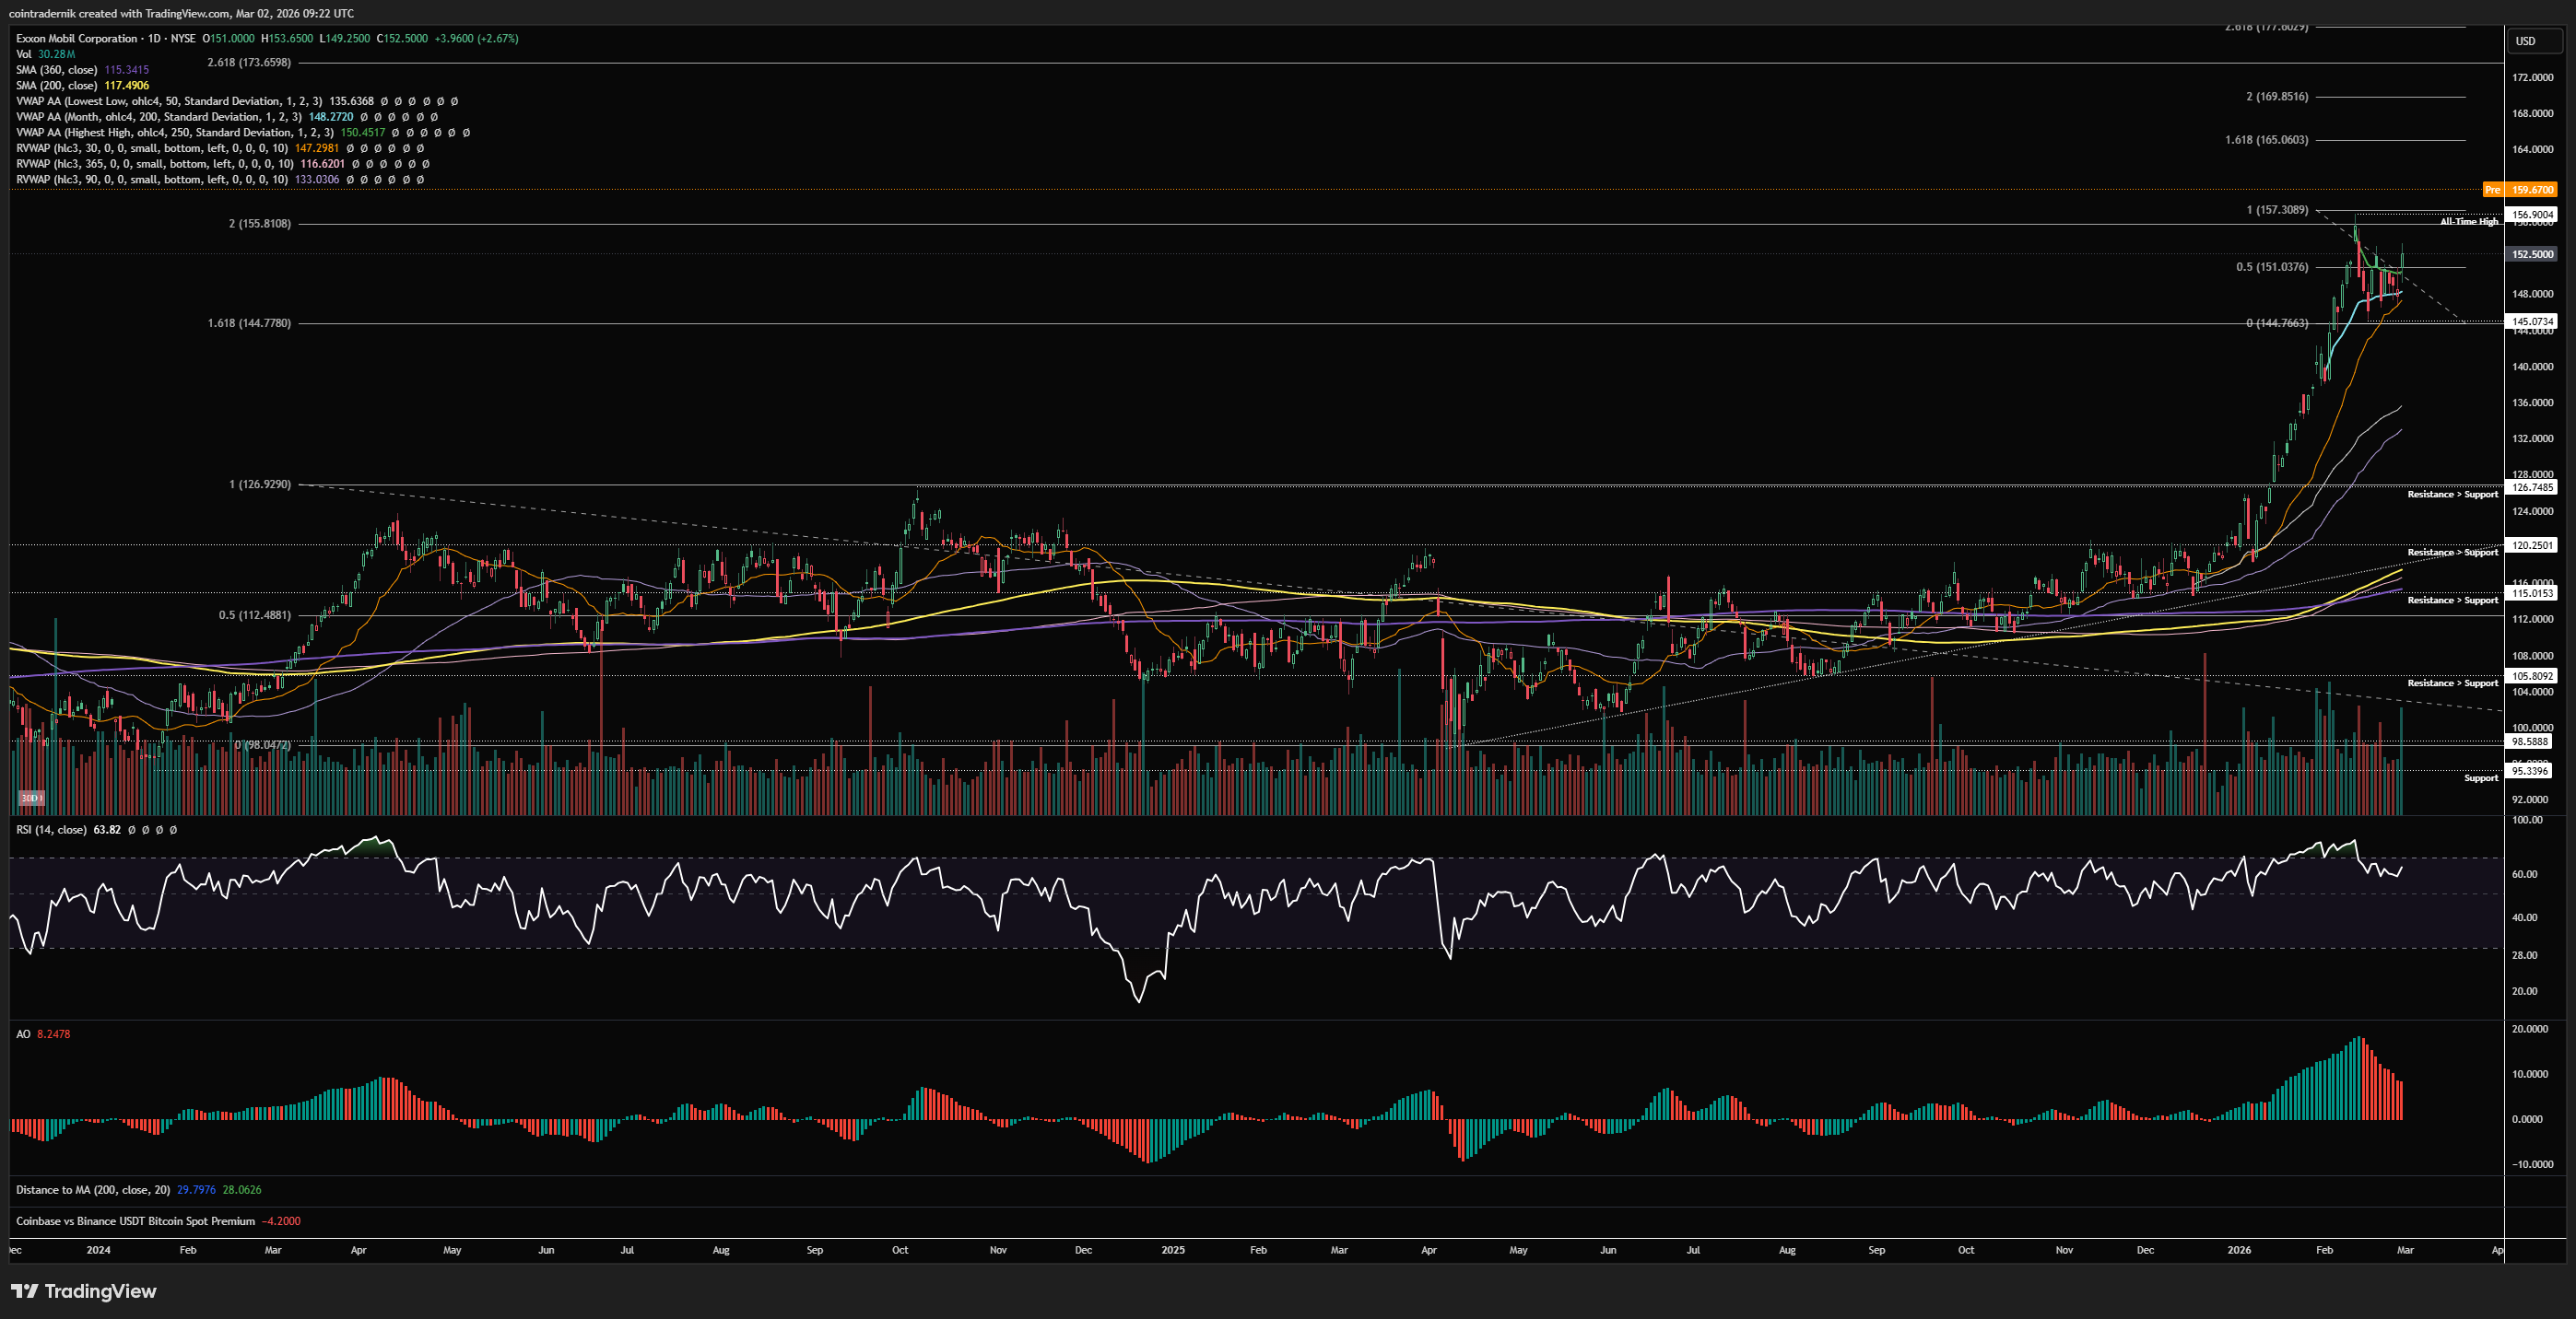Click the All-Time High chart label
The height and width of the screenshot is (1319, 2576).
pyautogui.click(x=2468, y=222)
